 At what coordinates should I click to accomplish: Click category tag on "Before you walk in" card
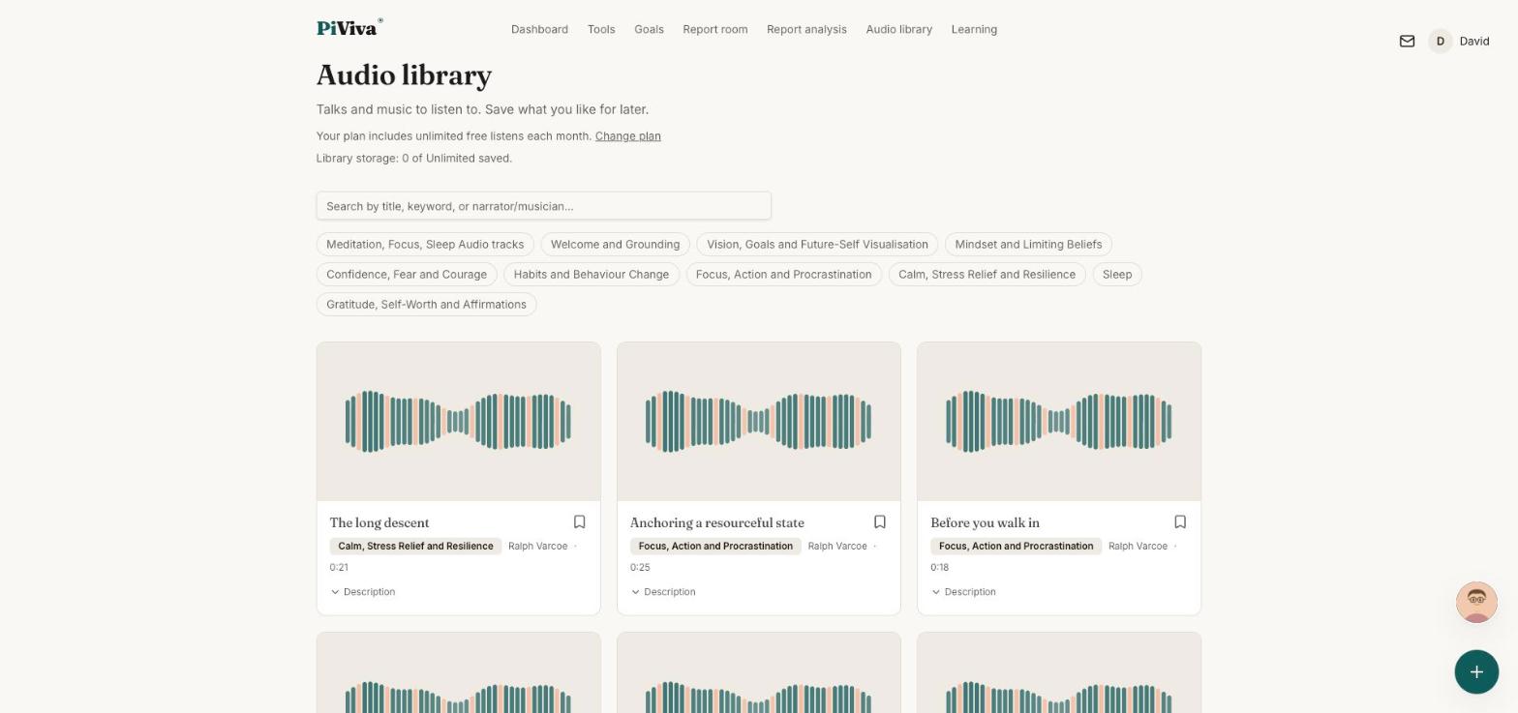[1016, 547]
